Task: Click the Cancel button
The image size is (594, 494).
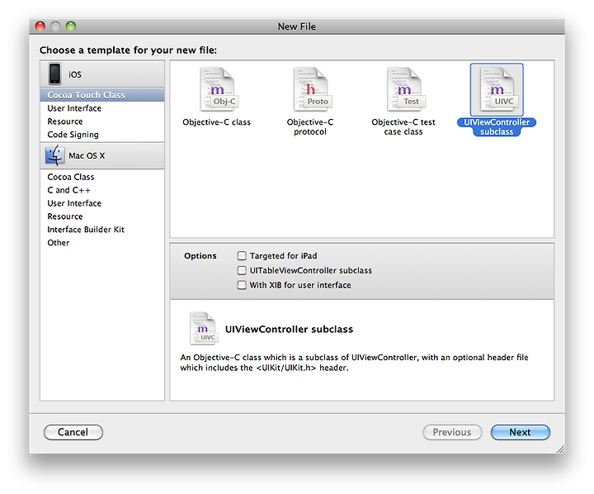Action: [x=73, y=432]
